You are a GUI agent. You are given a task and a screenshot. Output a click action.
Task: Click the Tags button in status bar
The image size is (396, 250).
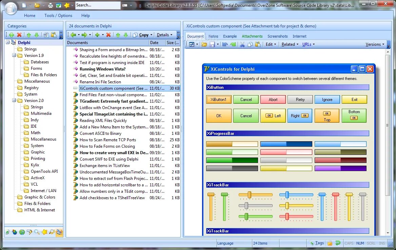[x=317, y=243]
